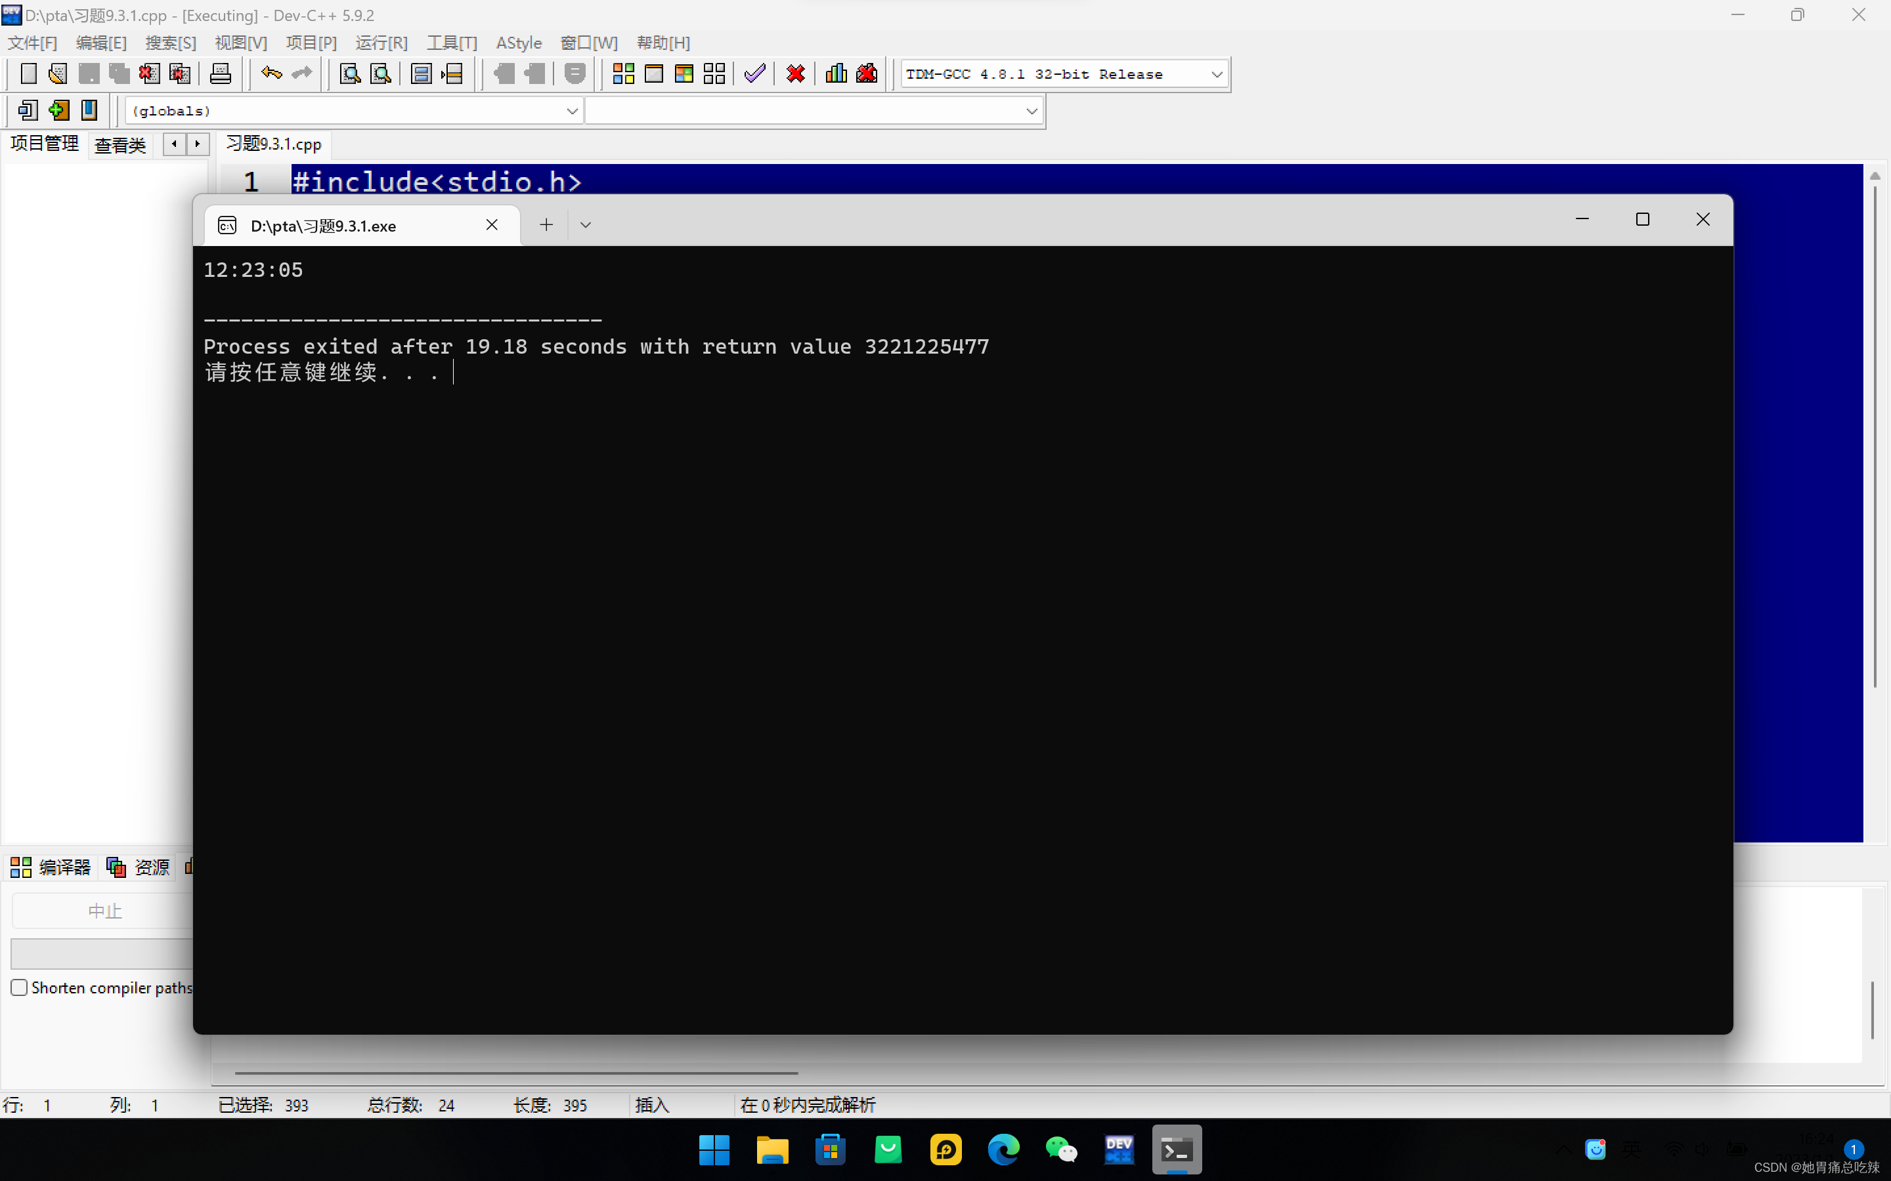This screenshot has width=1891, height=1181.
Task: Click the Print icon in toolbar
Action: coord(221,74)
